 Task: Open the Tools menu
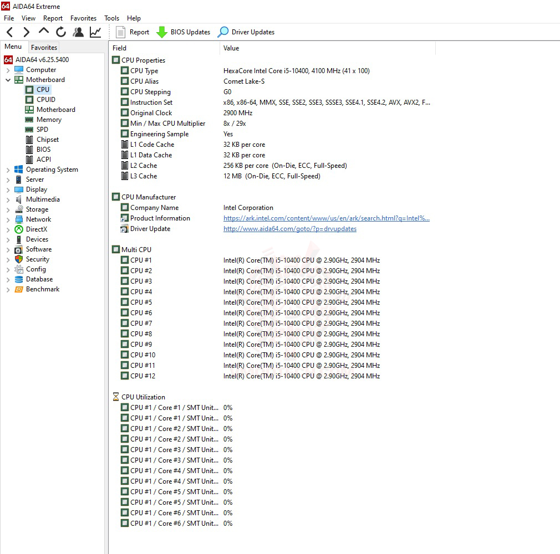tap(111, 18)
